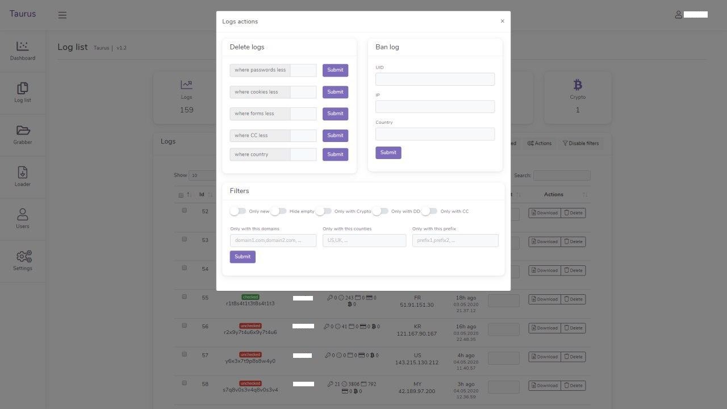The height and width of the screenshot is (409, 727).
Task: Click the Only with this counties field
Action: (x=365, y=241)
